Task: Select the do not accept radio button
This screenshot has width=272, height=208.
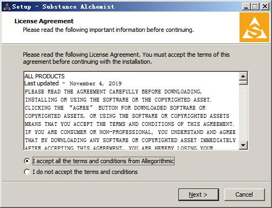Action: 27,172
